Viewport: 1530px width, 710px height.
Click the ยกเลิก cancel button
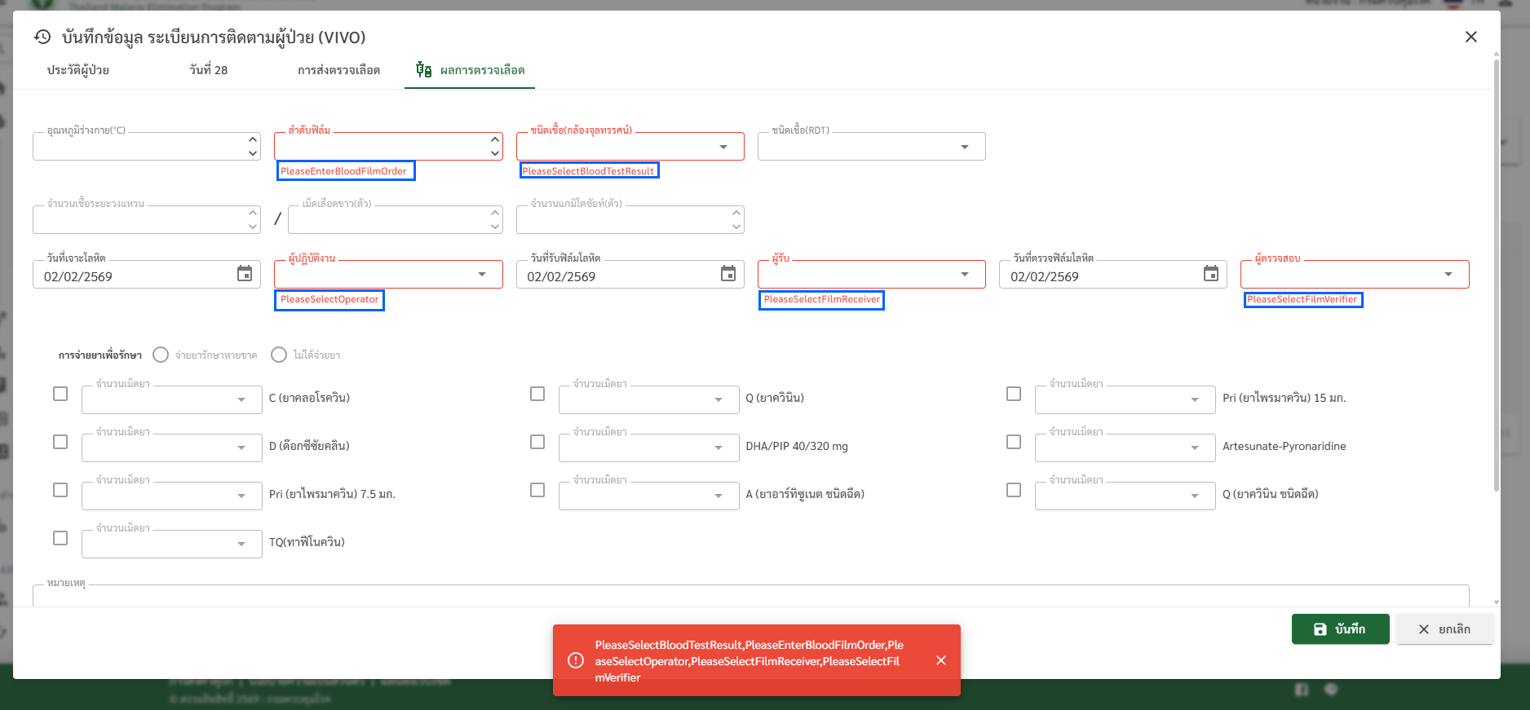click(x=1444, y=629)
